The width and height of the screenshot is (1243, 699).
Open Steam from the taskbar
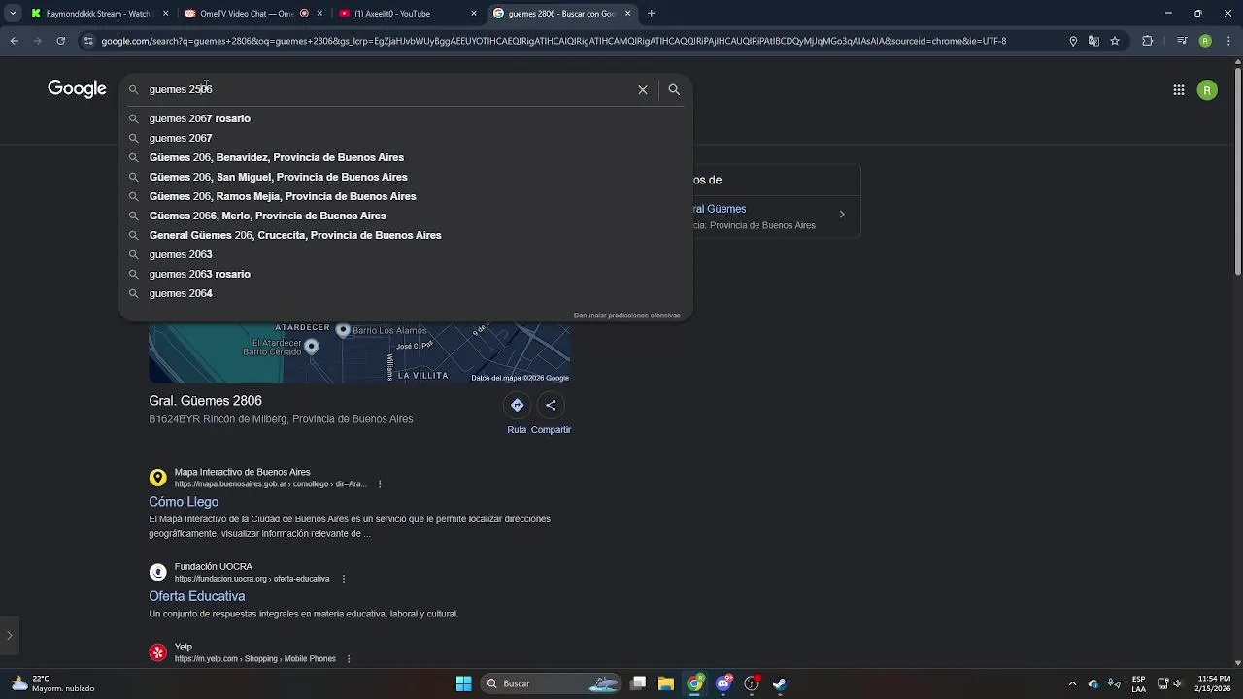779,683
